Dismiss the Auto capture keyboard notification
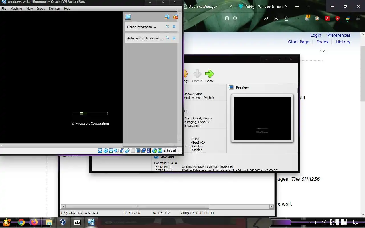 point(174,38)
